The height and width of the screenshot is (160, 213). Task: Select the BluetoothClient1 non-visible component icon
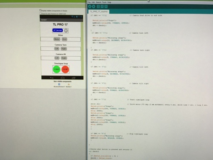pyautogui.click(x=59, y=84)
